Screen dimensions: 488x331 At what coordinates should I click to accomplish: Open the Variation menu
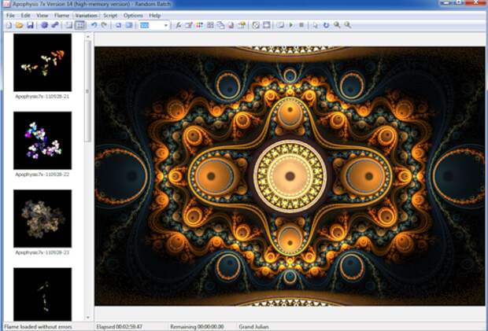(x=86, y=15)
